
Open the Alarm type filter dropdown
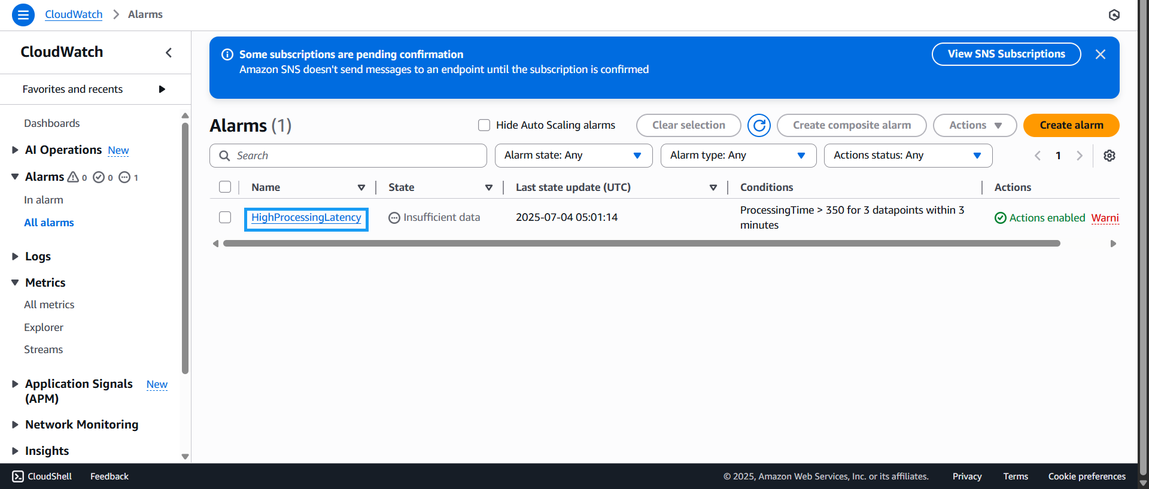[738, 156]
